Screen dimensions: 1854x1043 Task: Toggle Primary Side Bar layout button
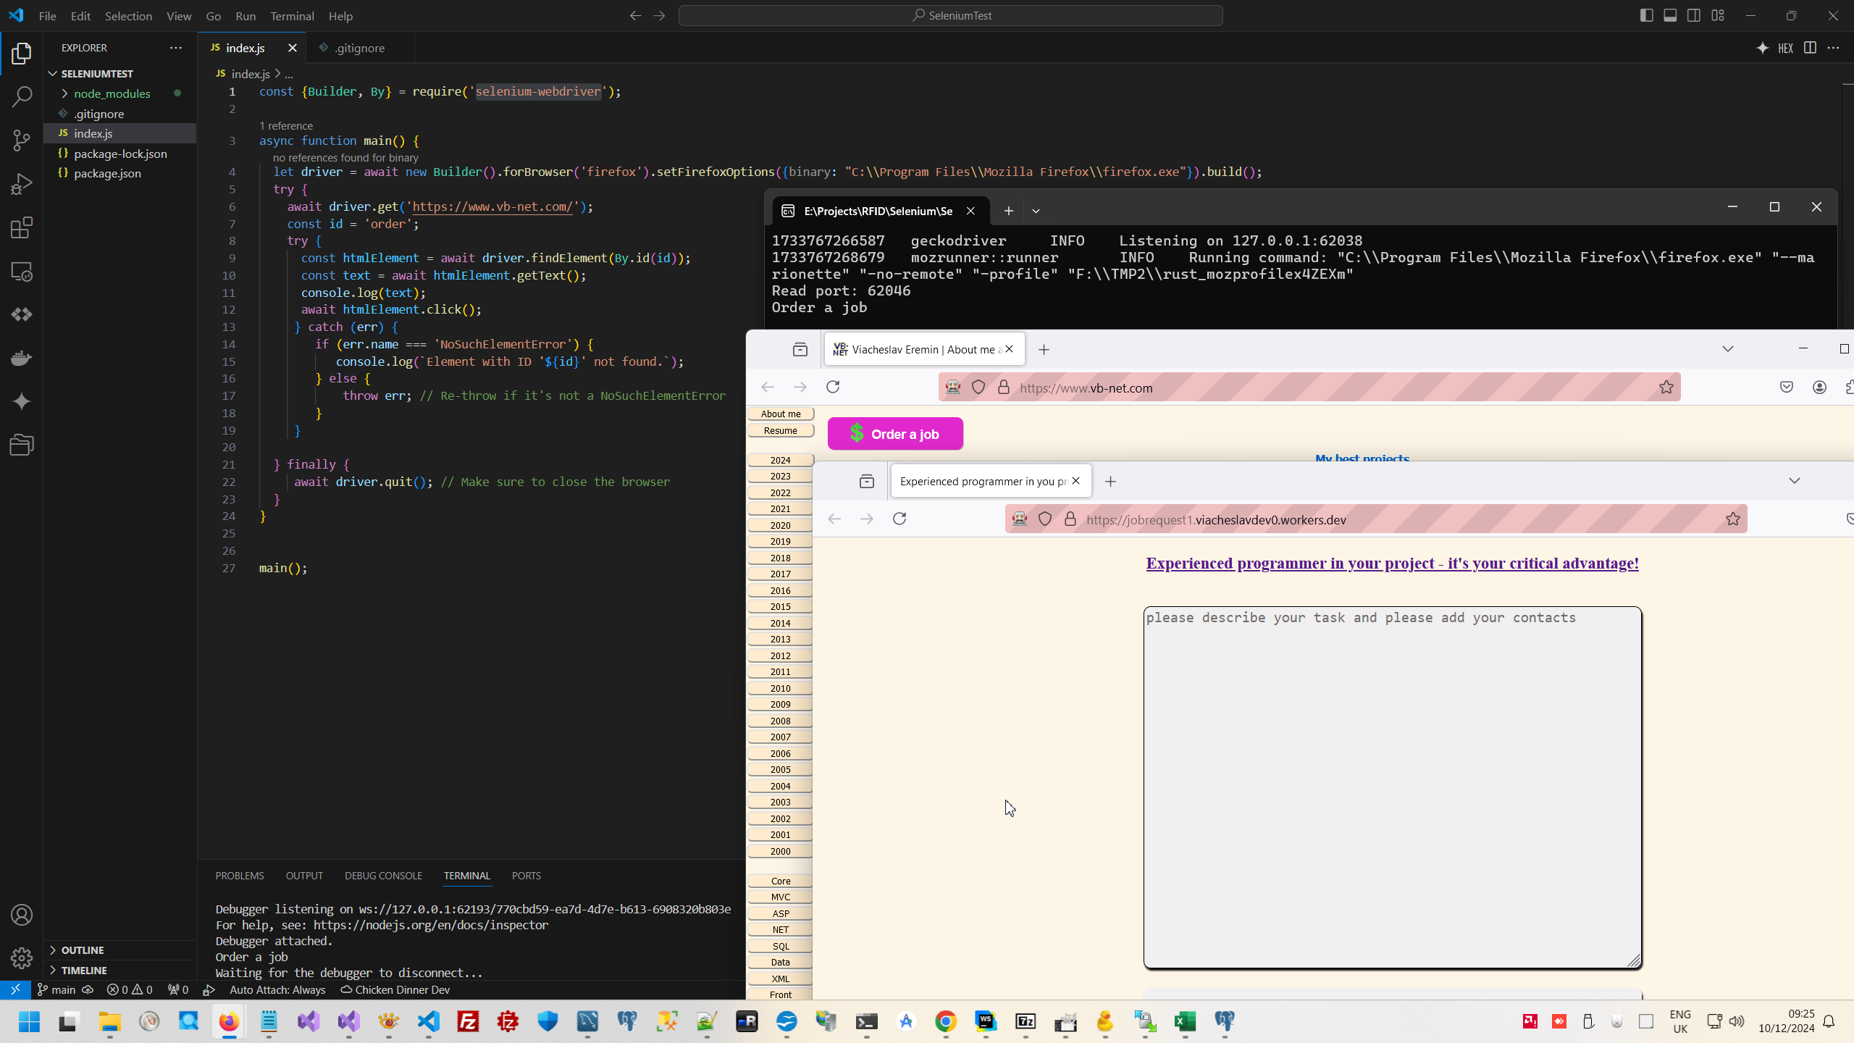(x=1646, y=15)
